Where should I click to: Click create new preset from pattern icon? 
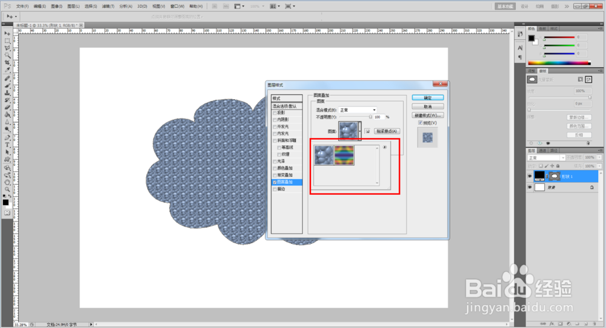tap(368, 131)
